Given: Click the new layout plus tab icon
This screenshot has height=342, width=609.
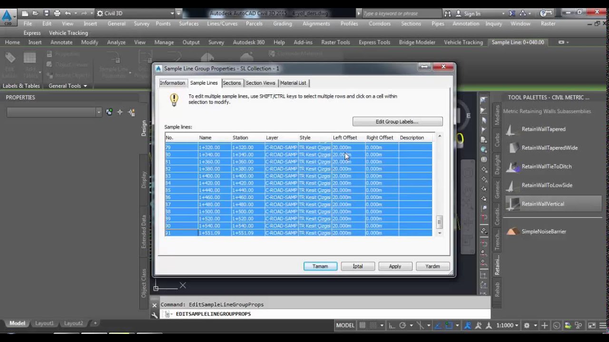Looking at the screenshot, I should tap(95, 323).
